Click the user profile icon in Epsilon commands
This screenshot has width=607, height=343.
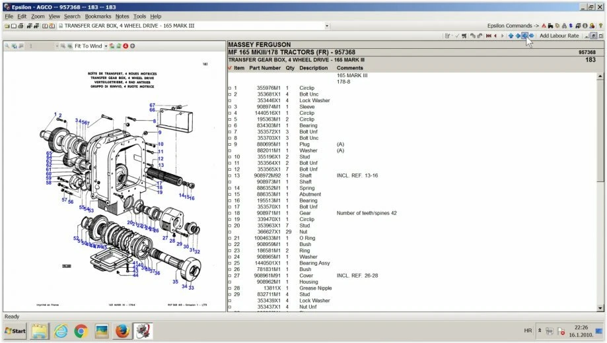coord(592,26)
